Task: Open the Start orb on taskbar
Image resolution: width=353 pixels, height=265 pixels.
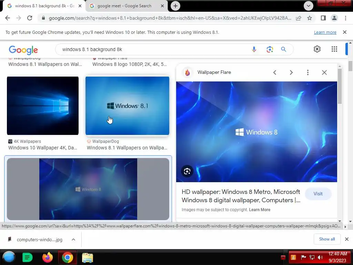Action: click(x=9, y=257)
